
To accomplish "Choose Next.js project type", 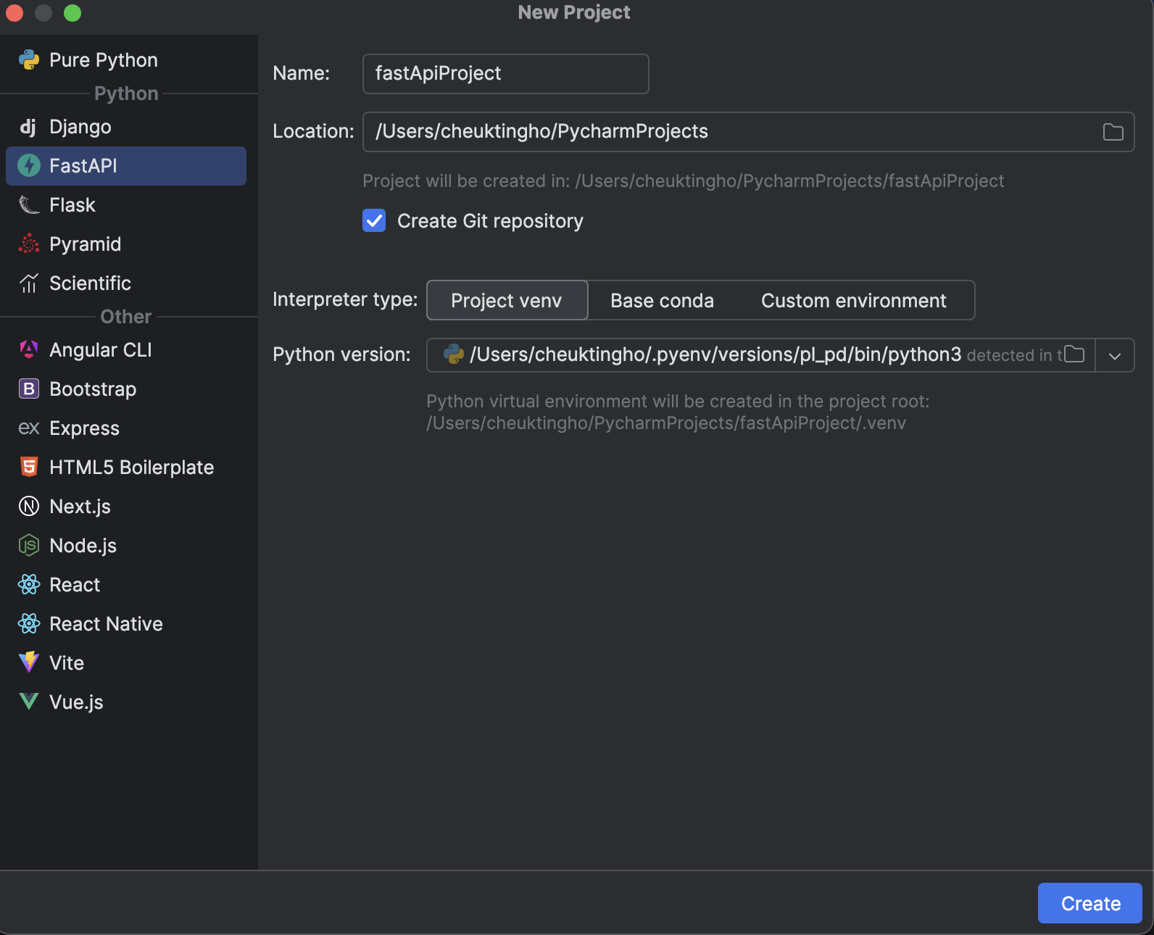I will (126, 507).
